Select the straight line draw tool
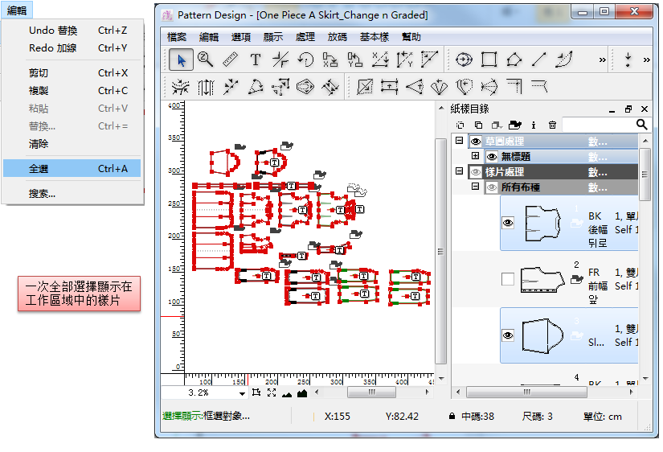This screenshot has width=663, height=452. (x=538, y=60)
